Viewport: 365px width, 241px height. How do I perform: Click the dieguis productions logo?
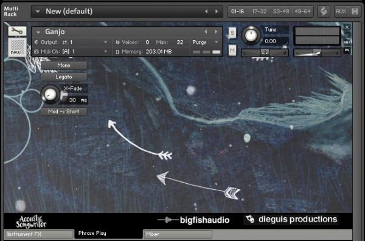(x=291, y=219)
